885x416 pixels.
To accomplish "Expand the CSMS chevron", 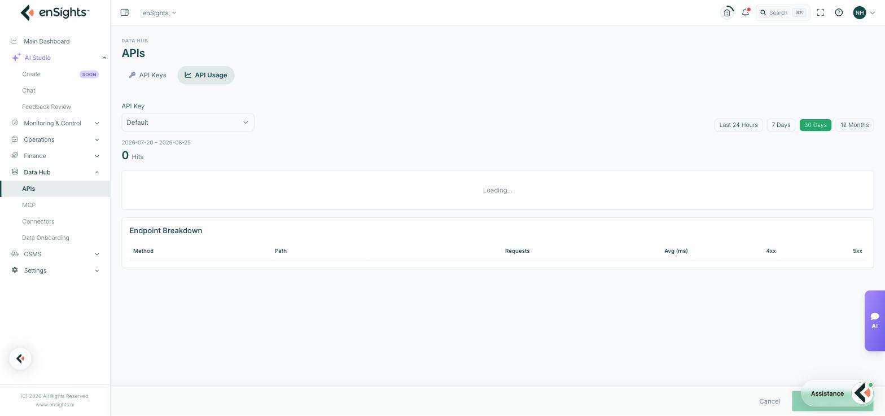I will (97, 254).
